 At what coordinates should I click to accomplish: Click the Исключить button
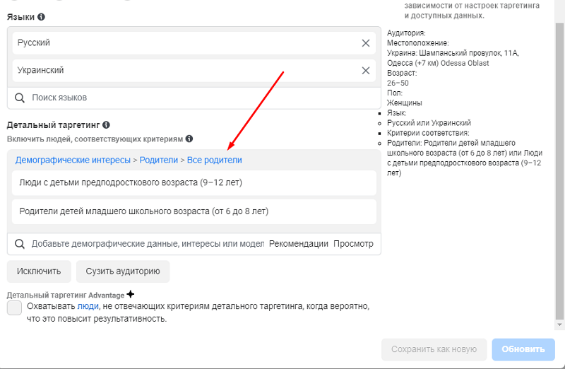pyautogui.click(x=39, y=271)
